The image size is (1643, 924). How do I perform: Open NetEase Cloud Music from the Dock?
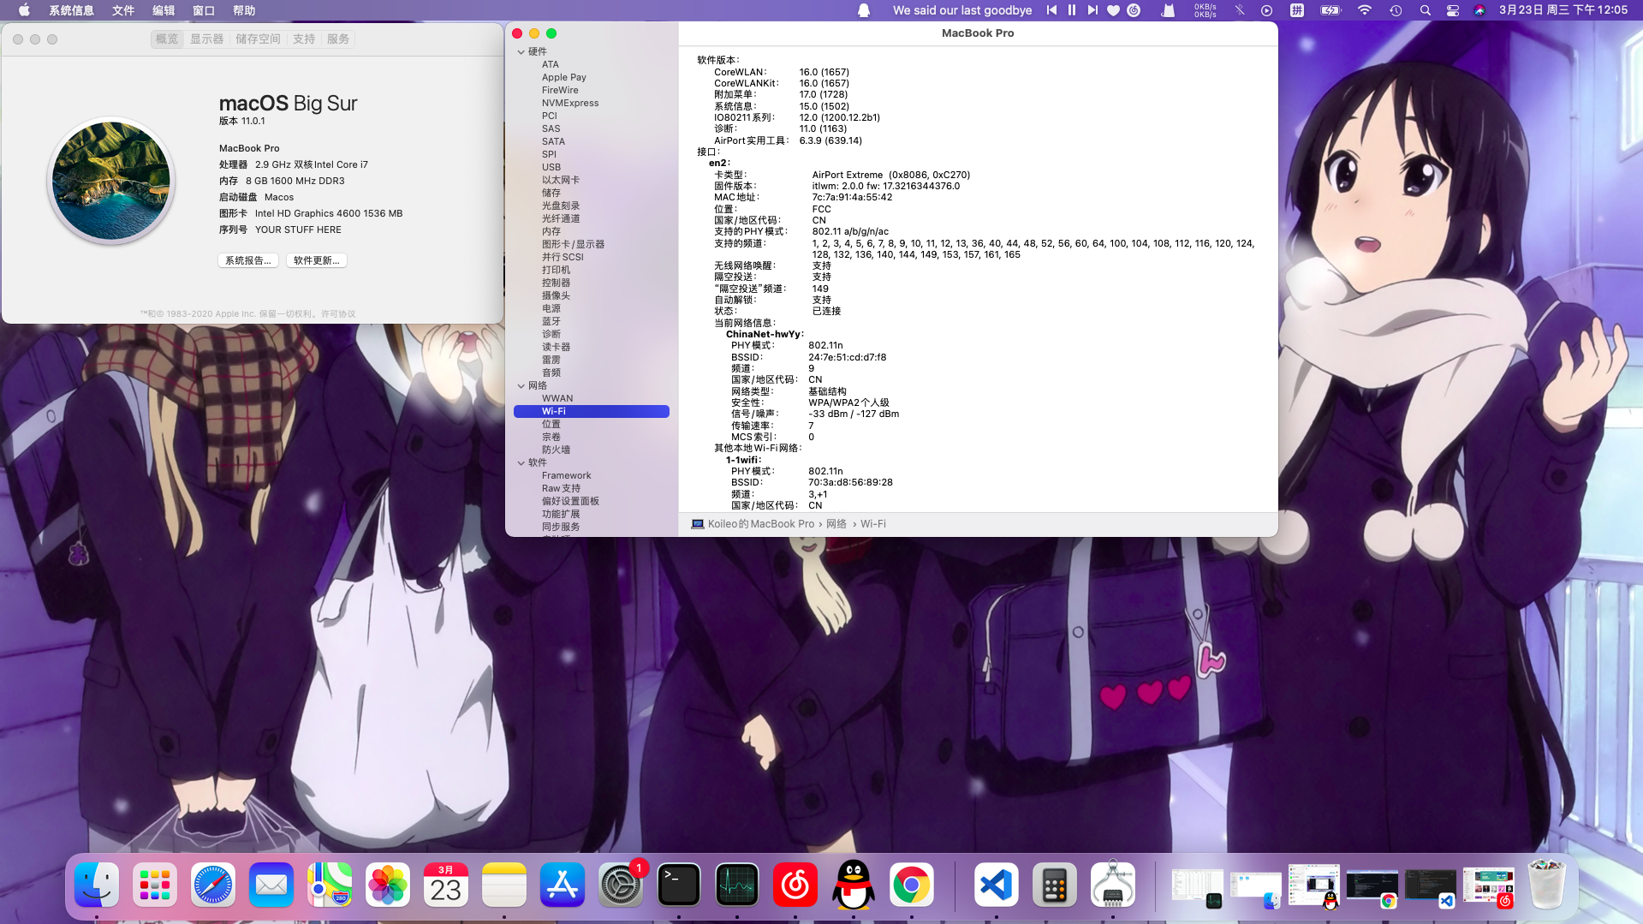(x=795, y=884)
